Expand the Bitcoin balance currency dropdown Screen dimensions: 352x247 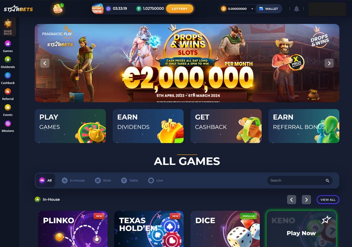point(252,9)
